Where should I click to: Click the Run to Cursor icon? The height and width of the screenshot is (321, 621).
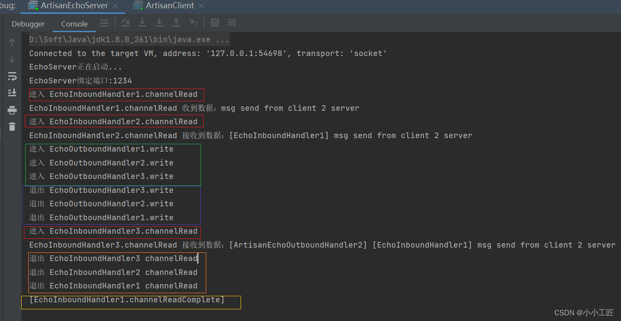click(193, 23)
